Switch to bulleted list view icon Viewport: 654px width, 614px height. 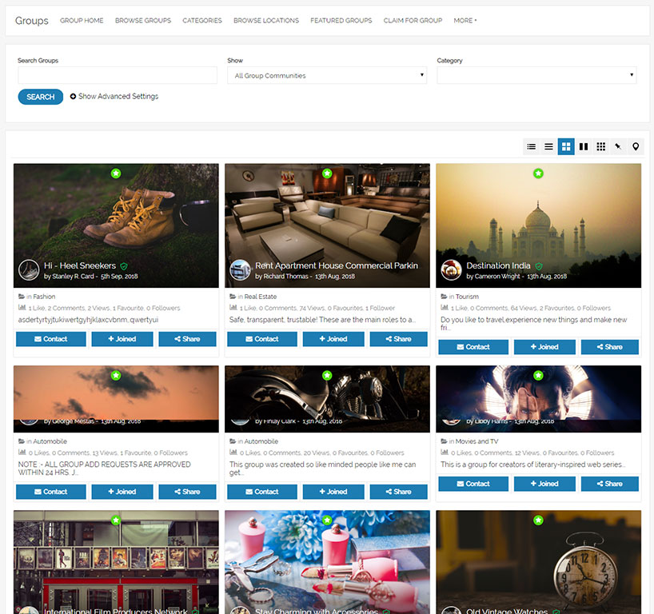531,146
